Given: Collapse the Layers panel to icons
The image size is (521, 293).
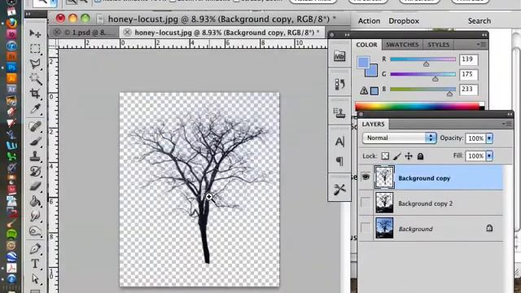Looking at the screenshot, I should point(510,114).
